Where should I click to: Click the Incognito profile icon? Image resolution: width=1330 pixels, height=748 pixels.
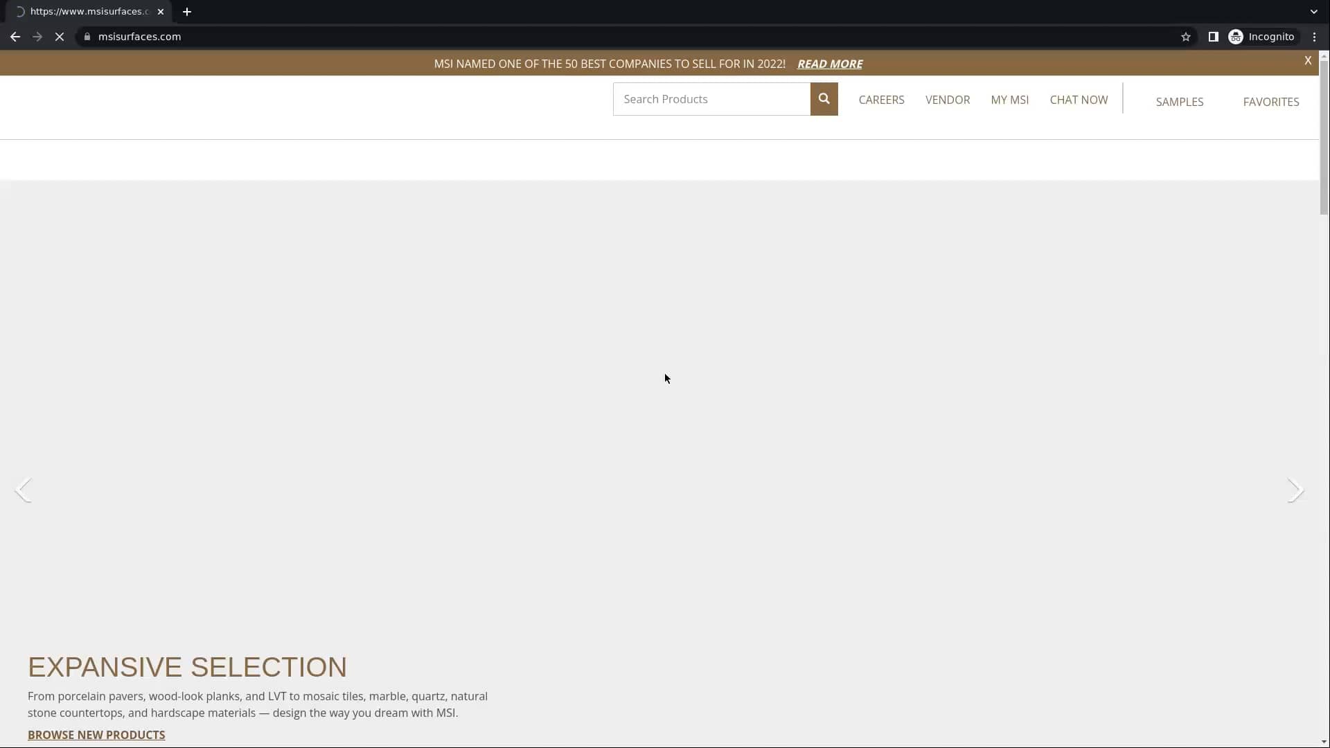pos(1236,37)
